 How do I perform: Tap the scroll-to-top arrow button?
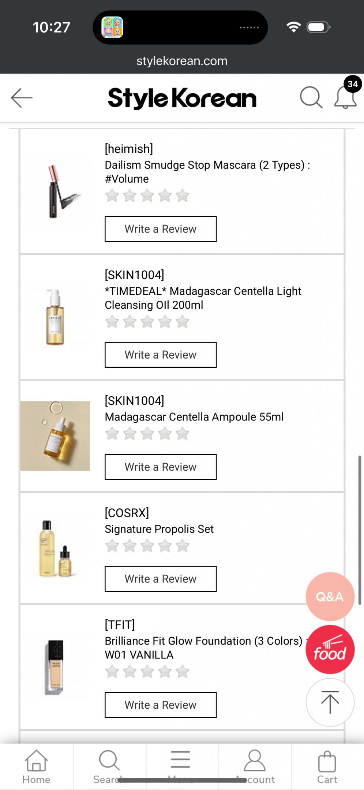(x=330, y=702)
